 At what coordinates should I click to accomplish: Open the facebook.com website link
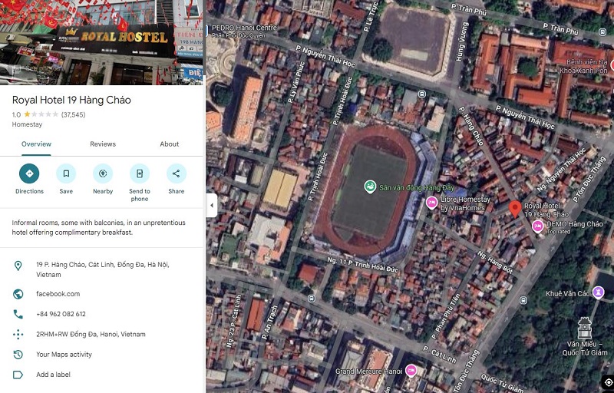[58, 294]
